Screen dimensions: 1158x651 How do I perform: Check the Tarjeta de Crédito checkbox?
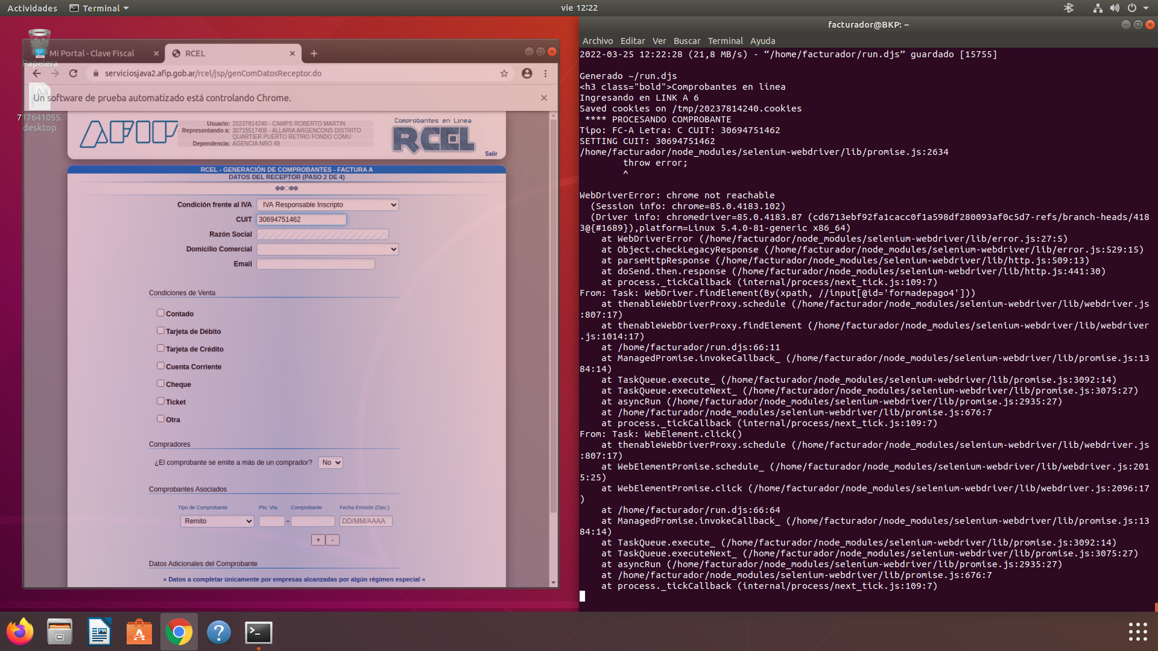click(x=160, y=348)
